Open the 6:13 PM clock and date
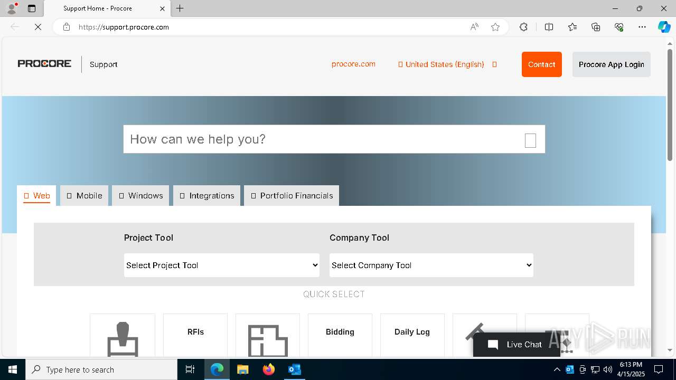The image size is (676, 380). click(x=631, y=369)
